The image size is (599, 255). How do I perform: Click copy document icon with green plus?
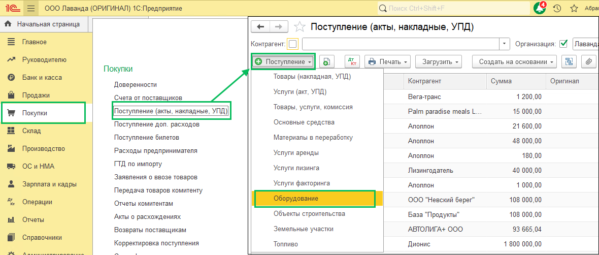[x=326, y=61]
